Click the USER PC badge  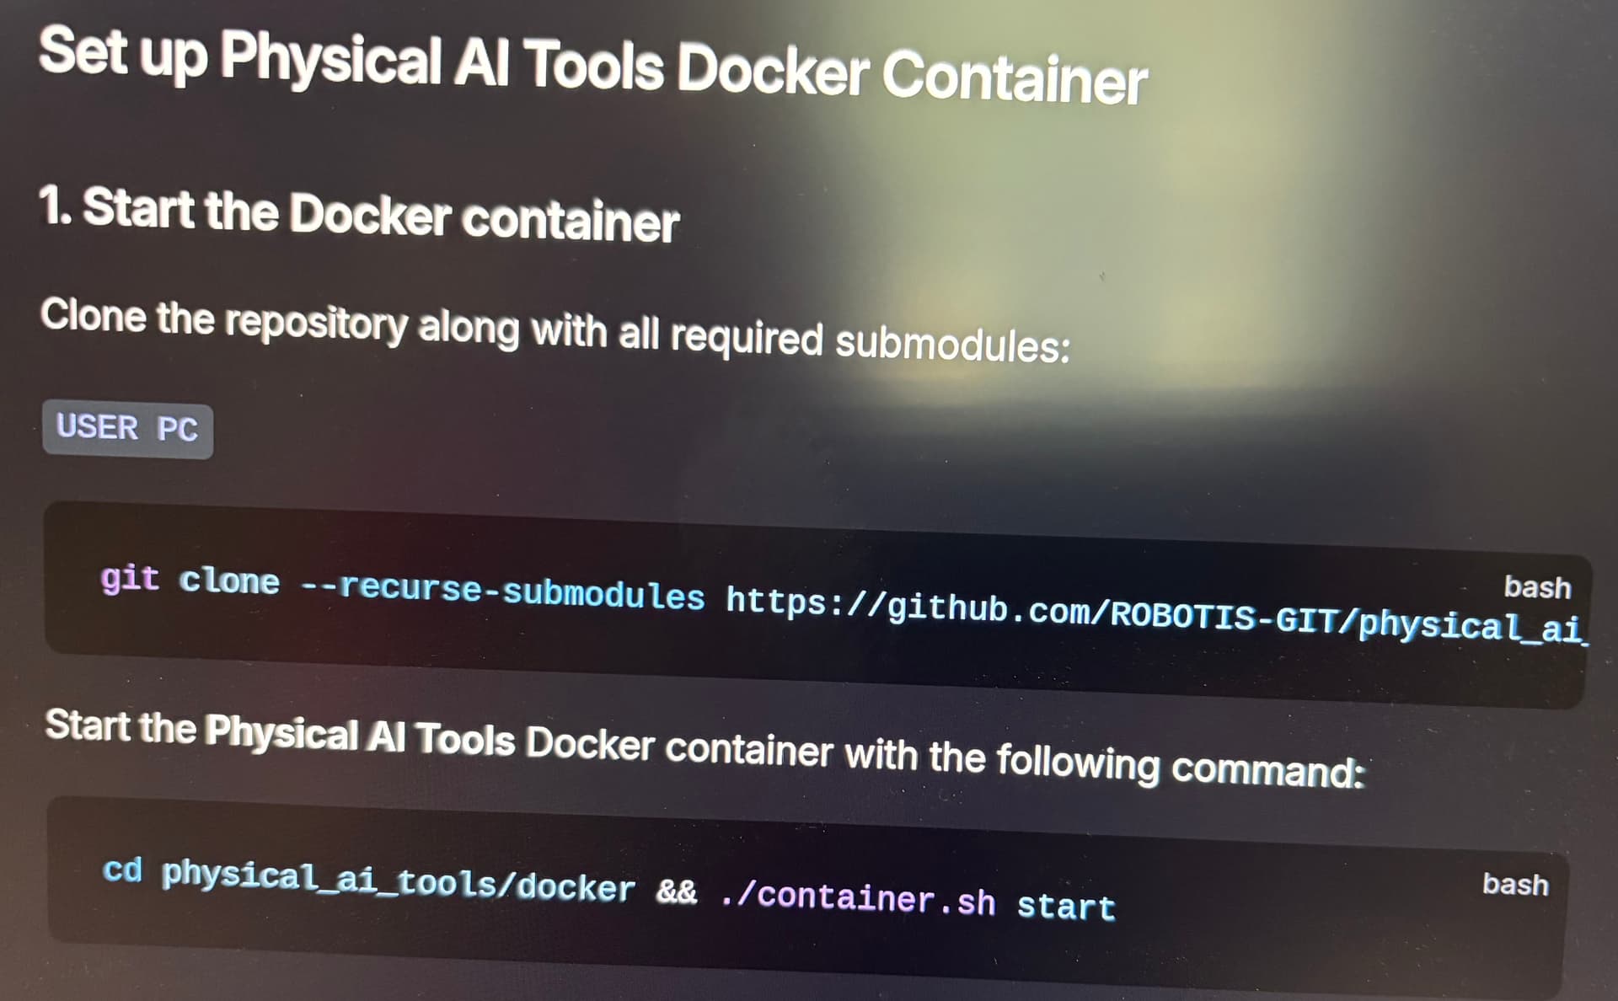coord(127,429)
